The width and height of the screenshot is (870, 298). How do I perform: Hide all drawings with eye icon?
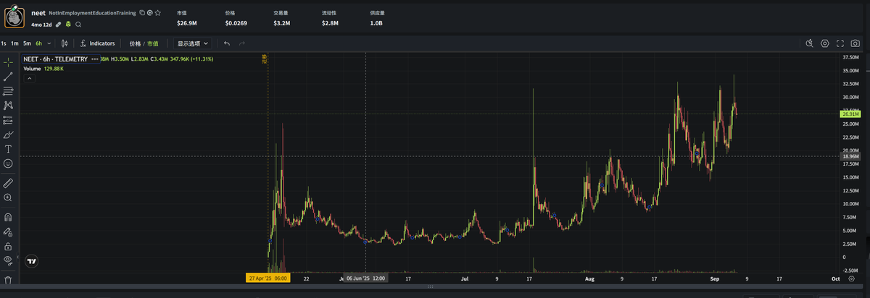click(8, 260)
